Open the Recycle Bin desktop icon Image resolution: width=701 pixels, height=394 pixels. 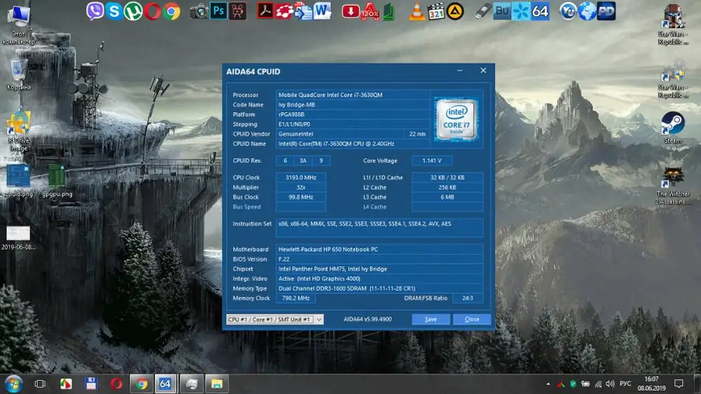pos(18,74)
